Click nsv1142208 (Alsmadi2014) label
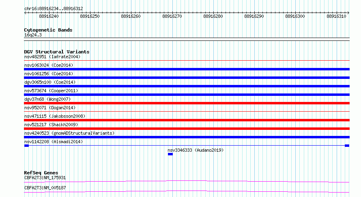Viewport: 361px width, 197px height. pyautogui.click(x=54, y=142)
